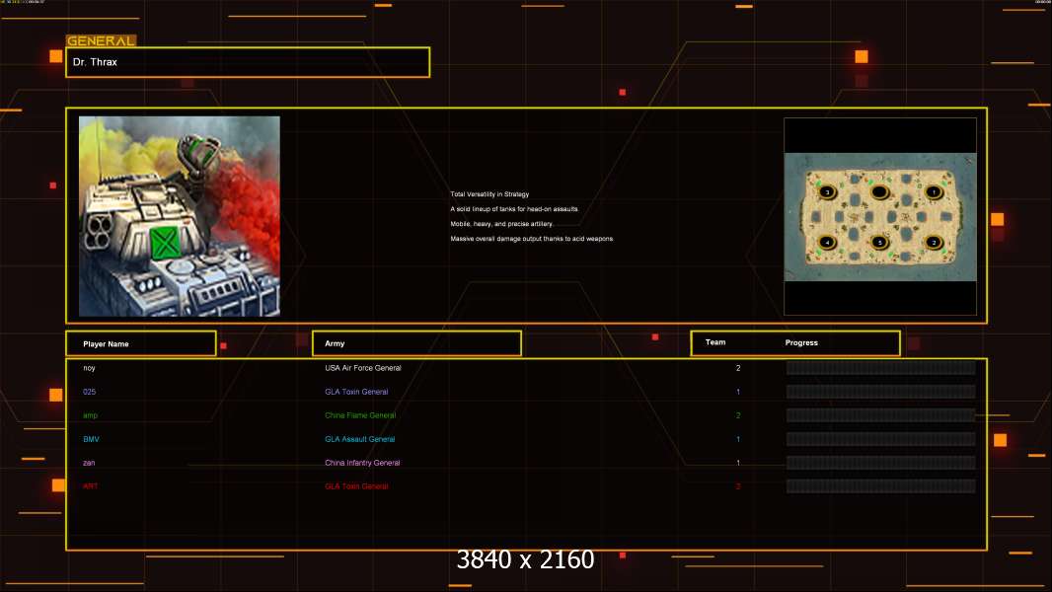Image resolution: width=1052 pixels, height=592 pixels.
Task: Click the Dr. Thrax general name field
Action: pyautogui.click(x=248, y=62)
